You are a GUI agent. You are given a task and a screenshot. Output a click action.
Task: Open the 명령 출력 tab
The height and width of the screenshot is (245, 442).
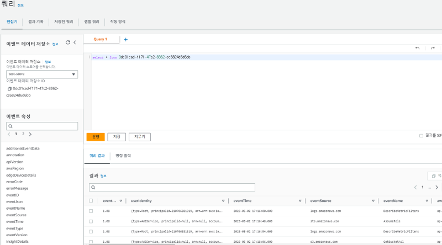pos(124,157)
